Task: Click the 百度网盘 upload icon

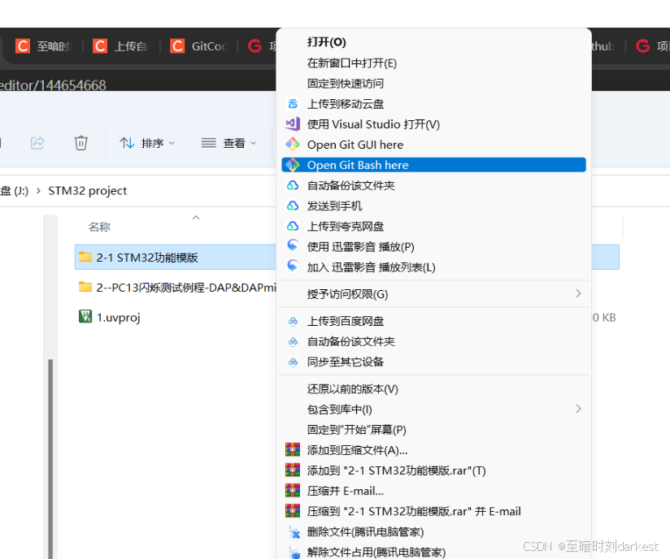Action: point(294,321)
